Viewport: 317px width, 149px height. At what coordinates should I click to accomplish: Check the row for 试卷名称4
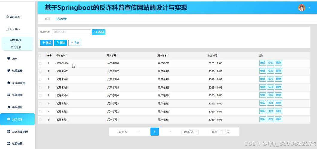pyautogui.click(x=40, y=95)
